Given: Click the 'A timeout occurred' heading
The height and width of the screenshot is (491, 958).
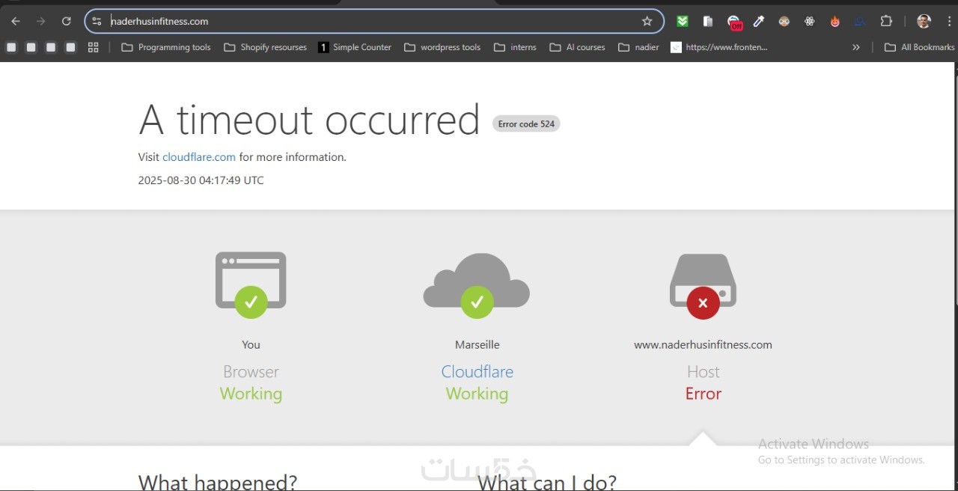Looking at the screenshot, I should [309, 120].
